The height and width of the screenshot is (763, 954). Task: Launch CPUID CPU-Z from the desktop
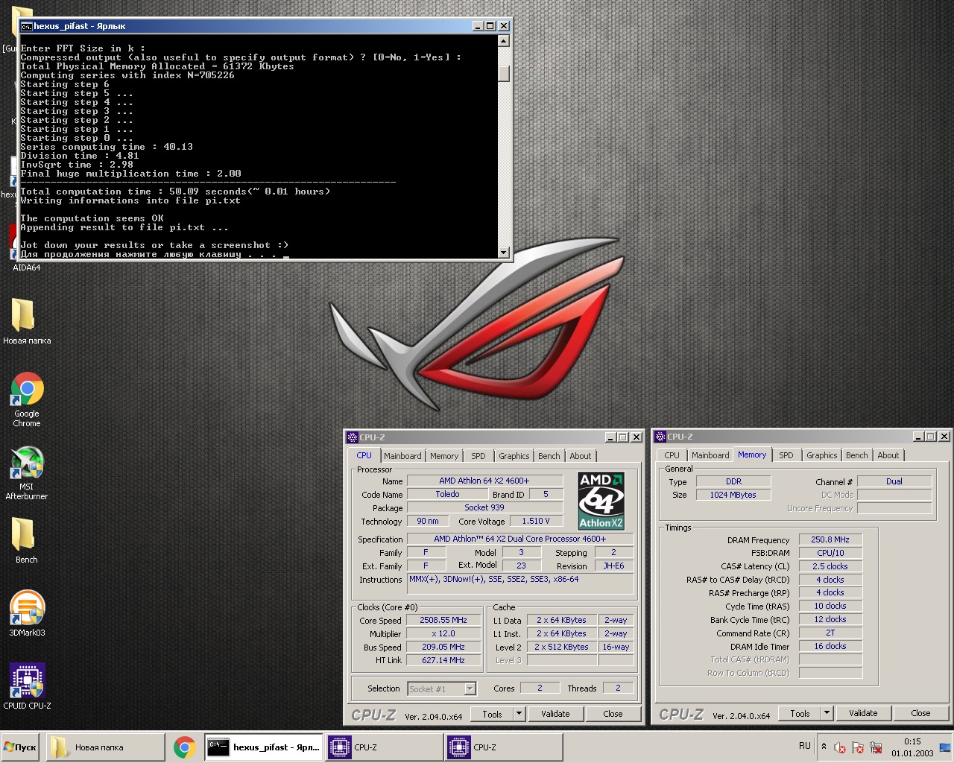(x=27, y=686)
